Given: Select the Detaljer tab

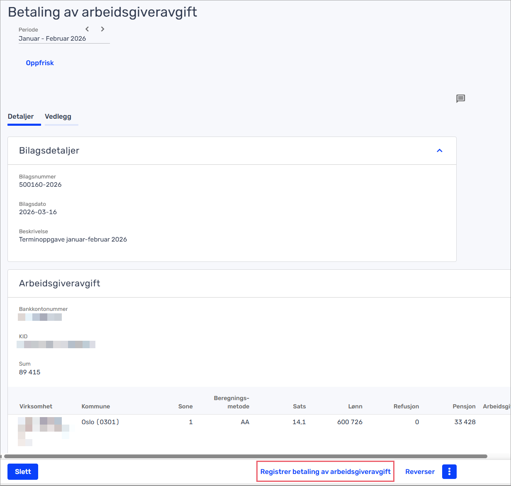Looking at the screenshot, I should pyautogui.click(x=21, y=117).
